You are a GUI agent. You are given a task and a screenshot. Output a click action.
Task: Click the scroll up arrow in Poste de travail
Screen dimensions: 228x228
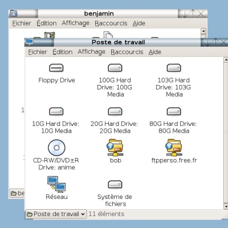coord(226,60)
